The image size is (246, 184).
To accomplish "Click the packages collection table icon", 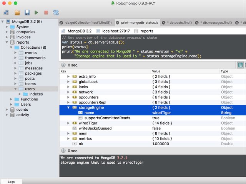I will tap(21, 73).
